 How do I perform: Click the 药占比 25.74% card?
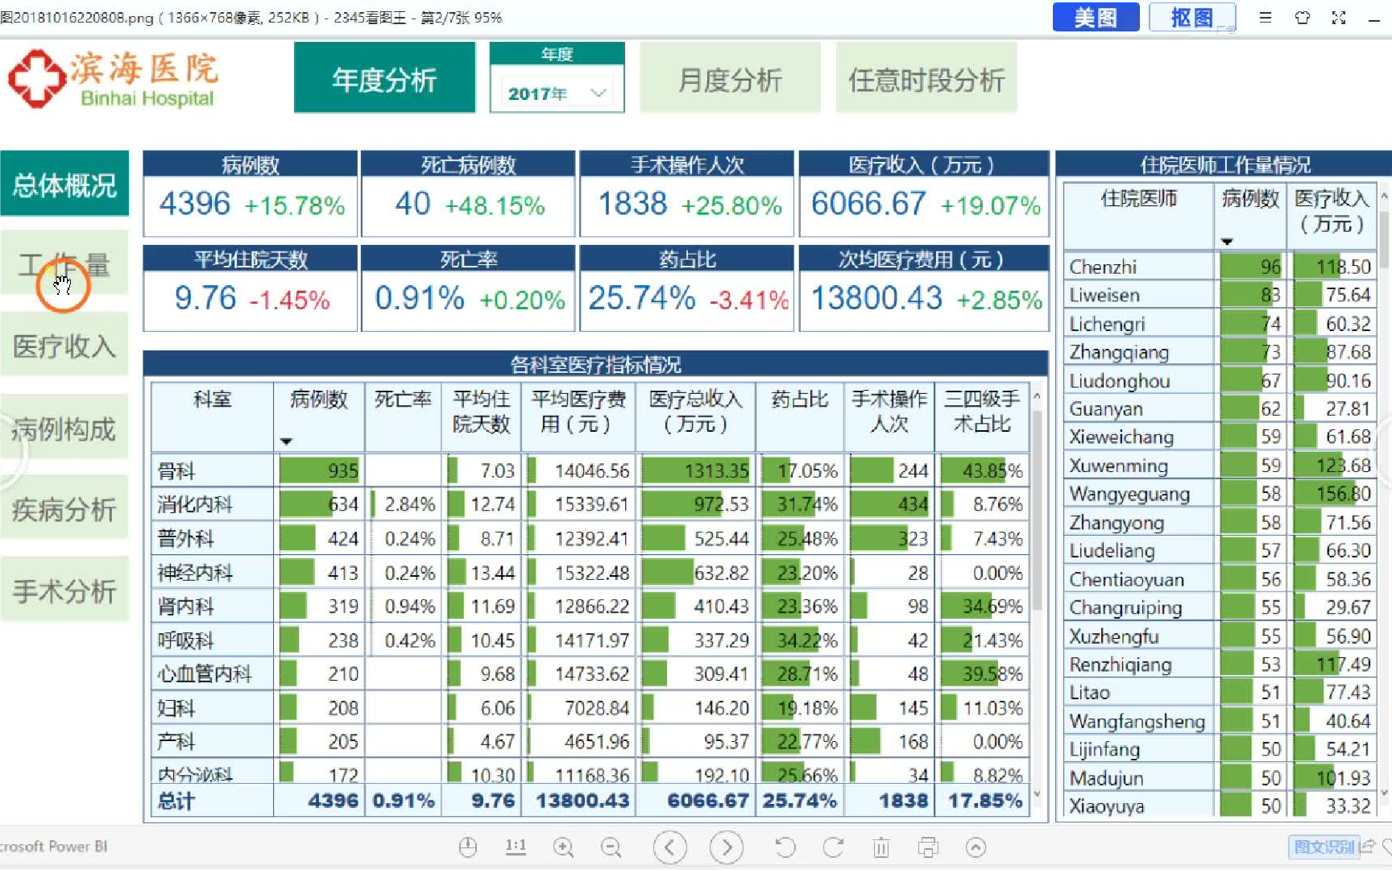coord(687,288)
